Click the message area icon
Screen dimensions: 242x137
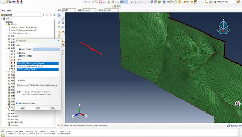point(3,131)
